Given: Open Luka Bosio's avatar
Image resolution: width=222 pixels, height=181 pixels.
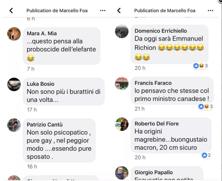Looking at the screenshot, I should coord(14,84).
